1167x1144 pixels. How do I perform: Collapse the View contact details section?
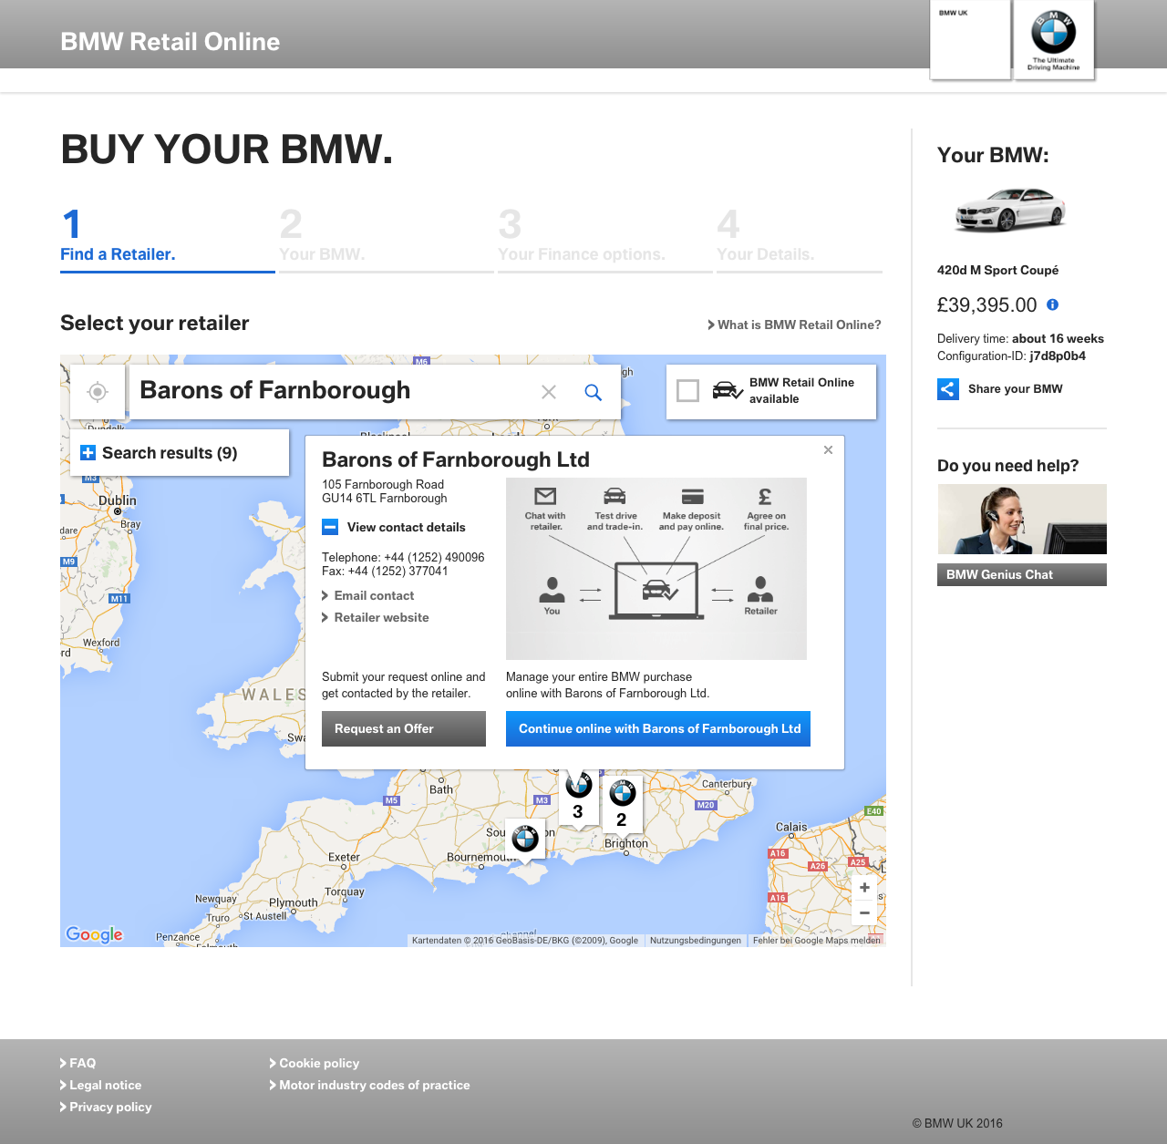click(331, 527)
